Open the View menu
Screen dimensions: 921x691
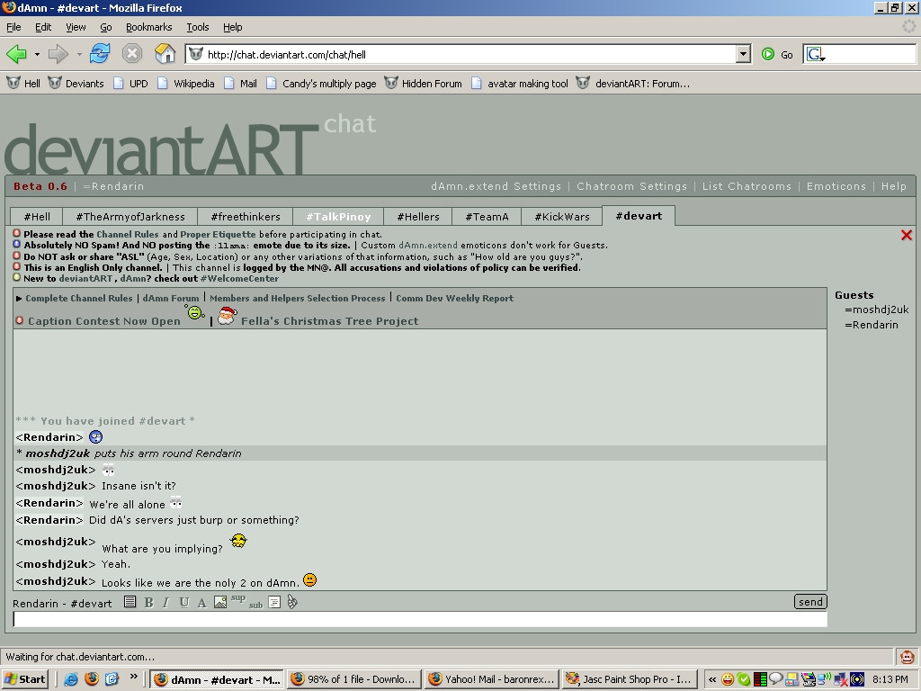click(x=76, y=27)
